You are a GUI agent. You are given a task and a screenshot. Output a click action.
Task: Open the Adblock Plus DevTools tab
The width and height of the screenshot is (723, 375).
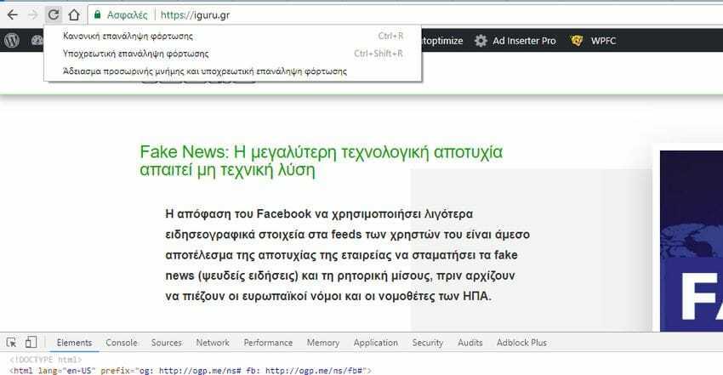[521, 343]
